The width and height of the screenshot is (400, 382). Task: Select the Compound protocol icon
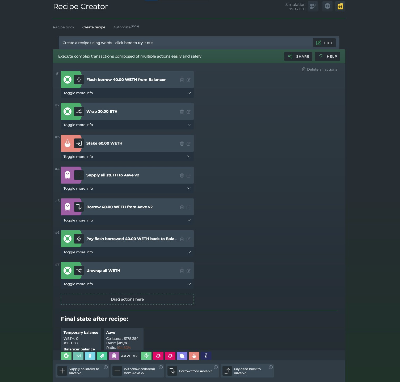pyautogui.click(x=102, y=356)
